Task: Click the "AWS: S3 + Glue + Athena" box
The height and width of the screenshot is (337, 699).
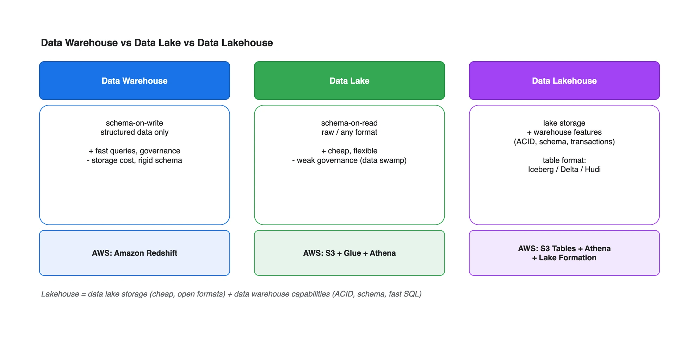Action: click(349, 253)
